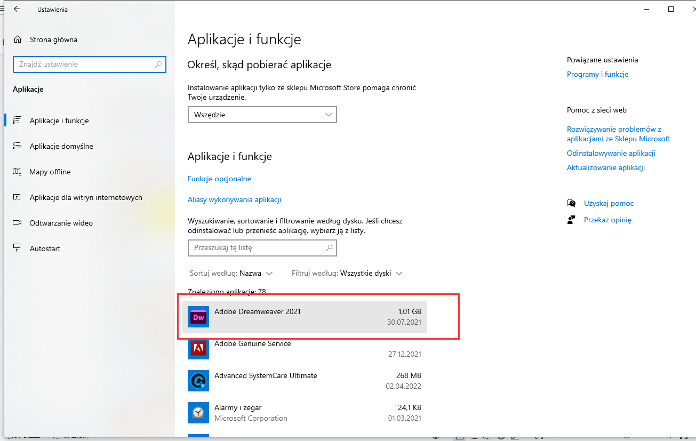
Task: Click the Uzyskaj pomoc chat icon
Action: click(572, 203)
